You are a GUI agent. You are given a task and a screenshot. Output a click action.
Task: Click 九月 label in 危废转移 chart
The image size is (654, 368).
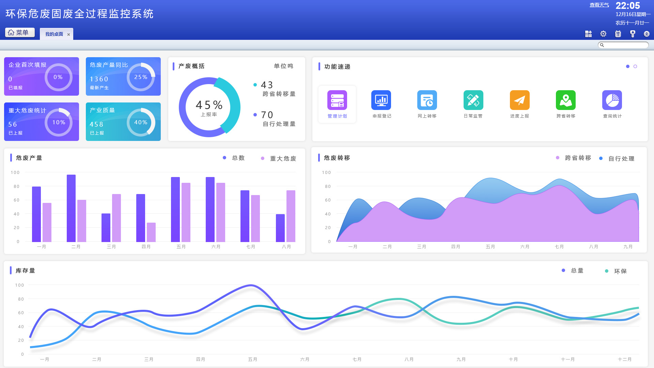point(628,246)
